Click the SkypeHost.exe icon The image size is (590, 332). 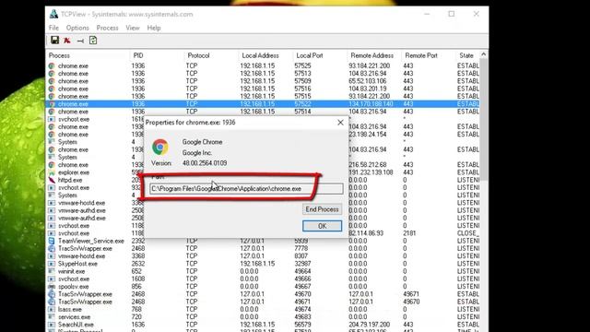[x=52, y=264]
